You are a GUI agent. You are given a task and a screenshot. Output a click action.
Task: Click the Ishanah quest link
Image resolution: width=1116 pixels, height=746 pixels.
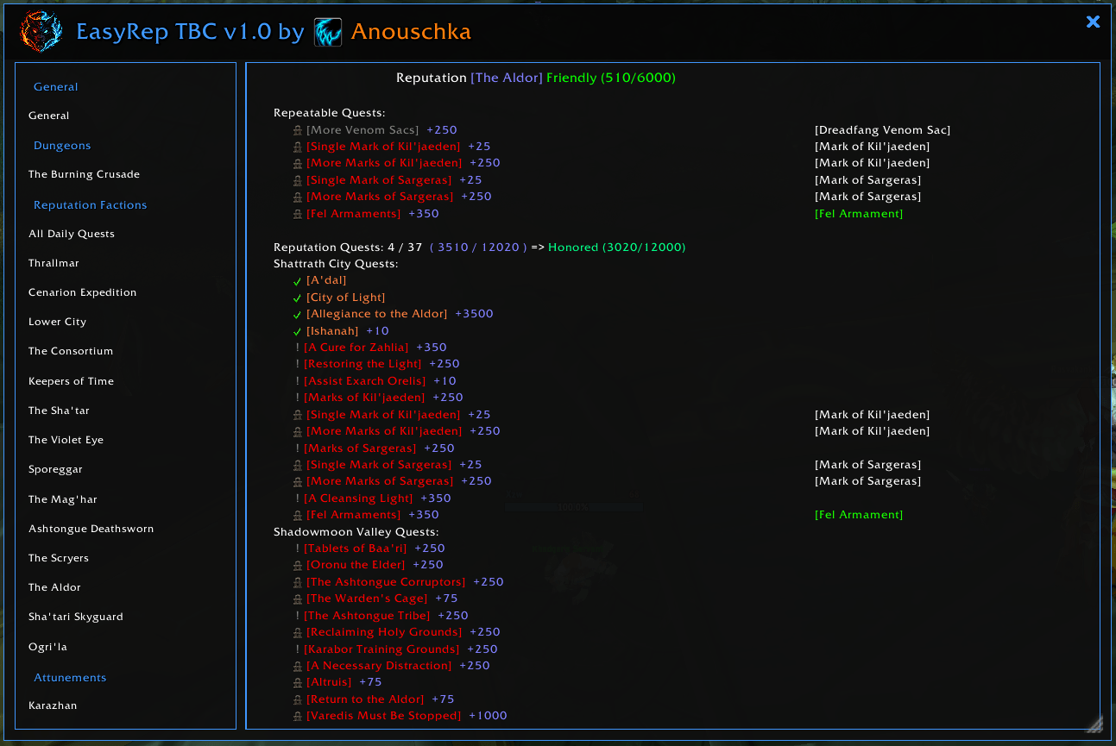(x=332, y=331)
